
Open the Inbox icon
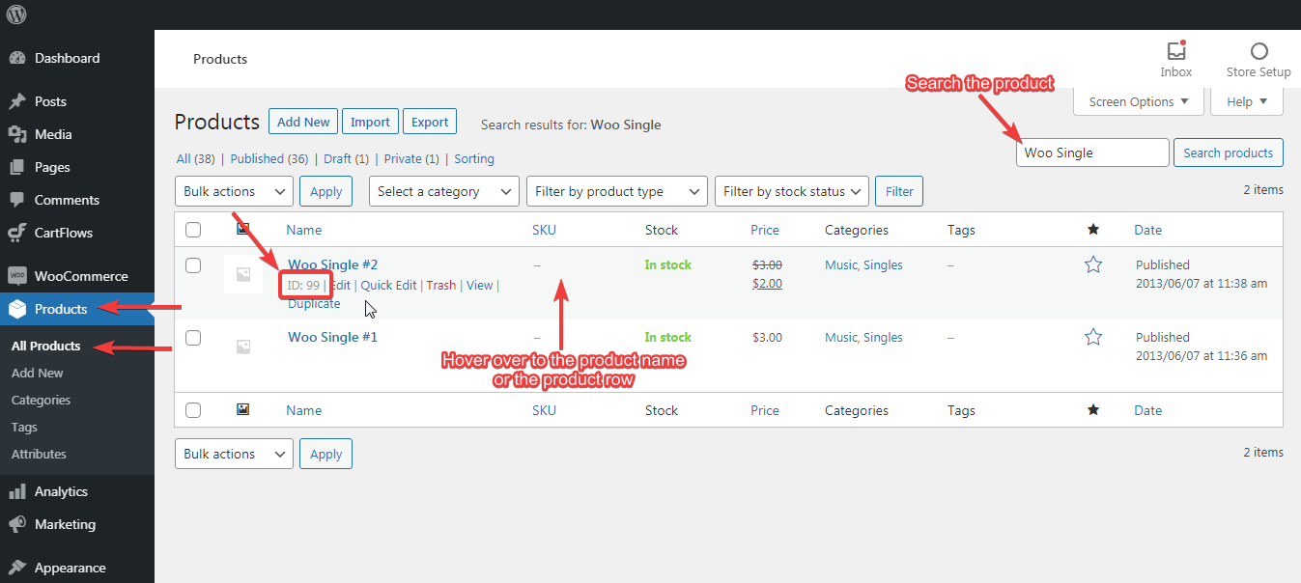(1175, 51)
